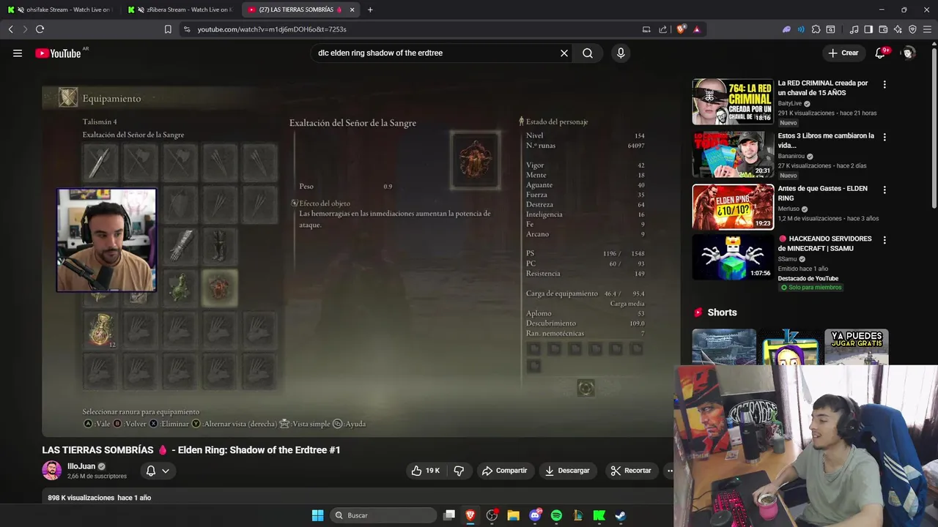This screenshot has width=938, height=527.
Task: Open the 'YA PUEDES JUGAR GRATIS' short
Action: click(x=856, y=347)
